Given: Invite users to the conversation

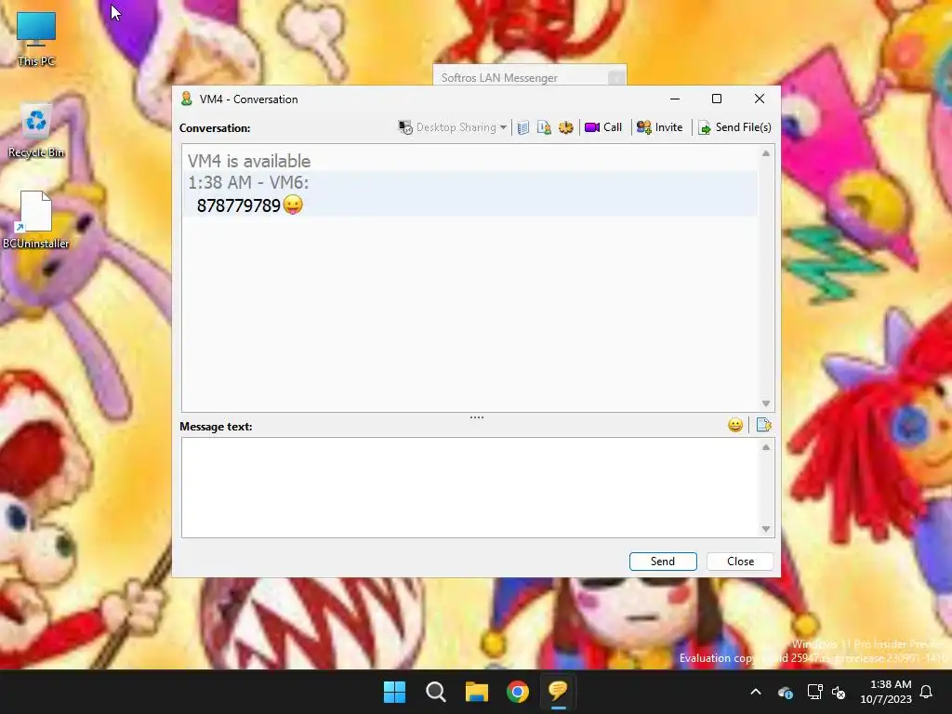Looking at the screenshot, I should (x=659, y=127).
